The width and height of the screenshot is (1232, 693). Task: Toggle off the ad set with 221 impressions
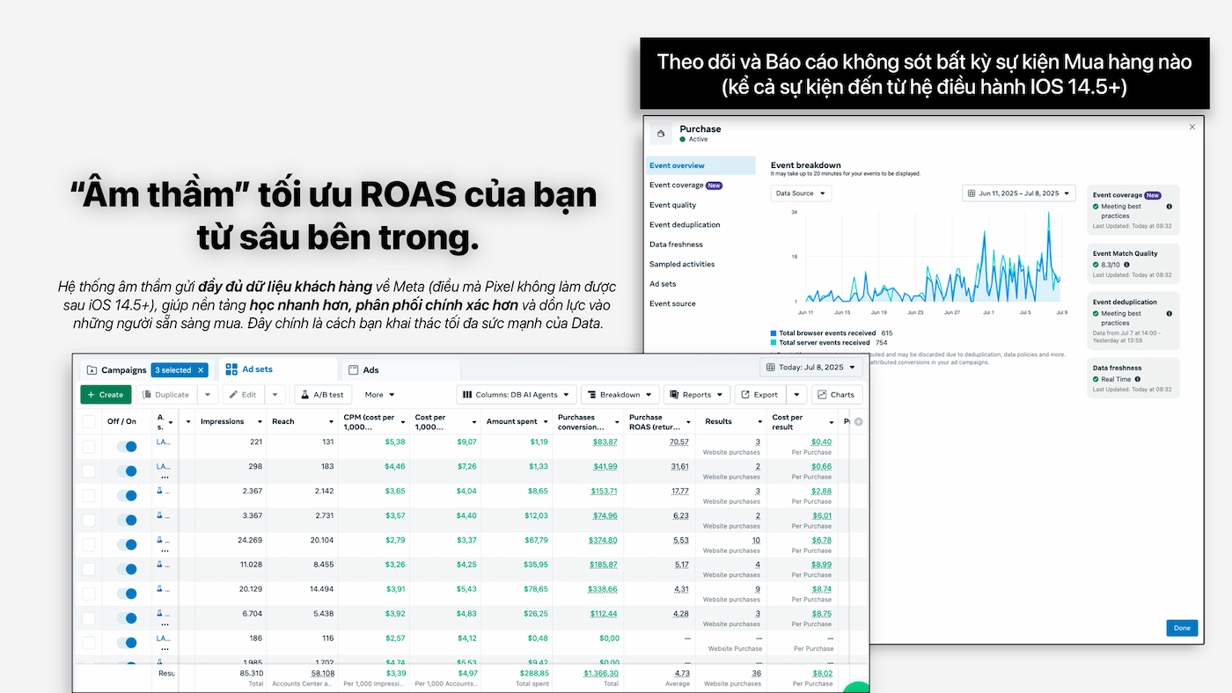tap(127, 447)
